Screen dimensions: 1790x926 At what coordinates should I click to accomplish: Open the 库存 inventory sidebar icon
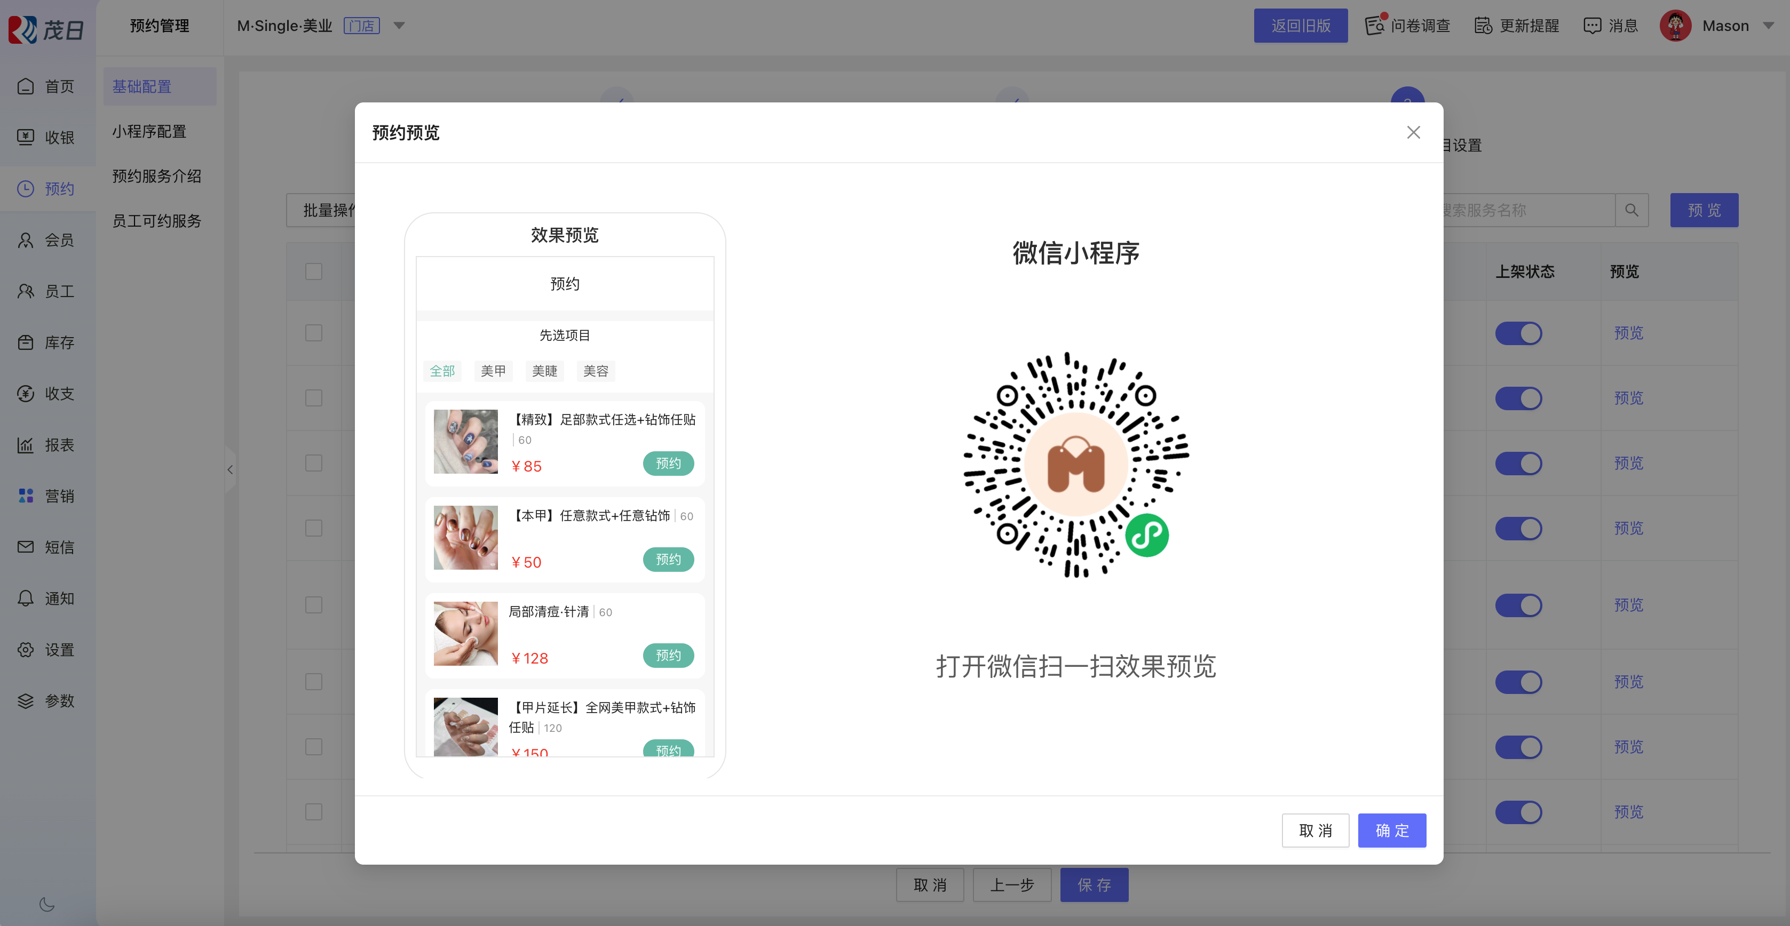tap(26, 342)
